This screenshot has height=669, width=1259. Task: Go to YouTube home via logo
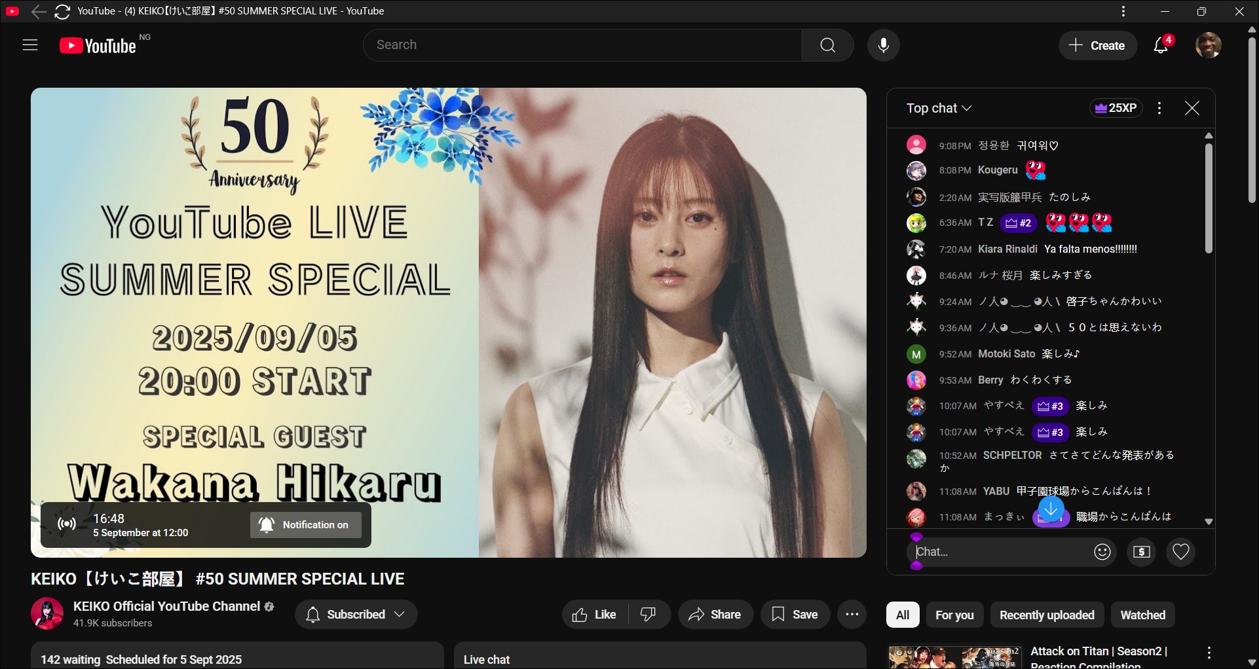(x=98, y=46)
